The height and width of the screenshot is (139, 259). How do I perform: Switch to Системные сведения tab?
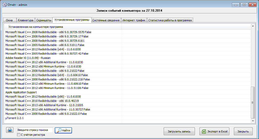106,20
